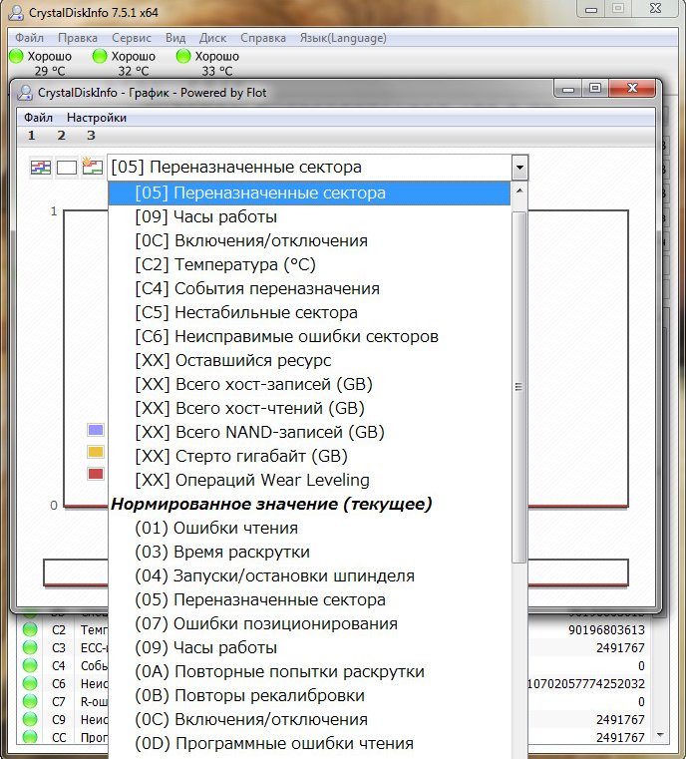The width and height of the screenshot is (686, 759).
Task: Open Вид menu in main window
Action: pos(175,38)
